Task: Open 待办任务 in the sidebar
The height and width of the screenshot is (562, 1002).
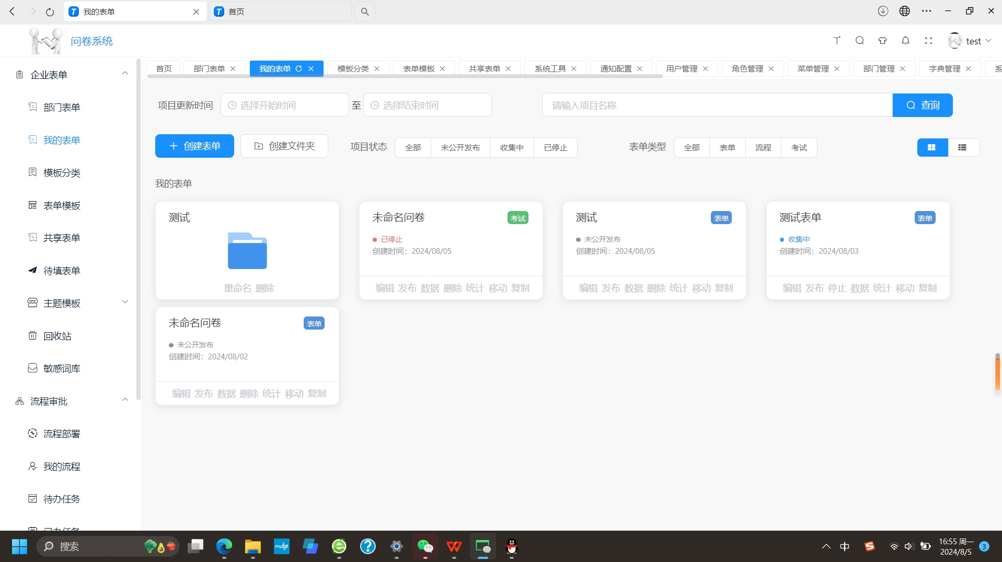Action: point(62,499)
